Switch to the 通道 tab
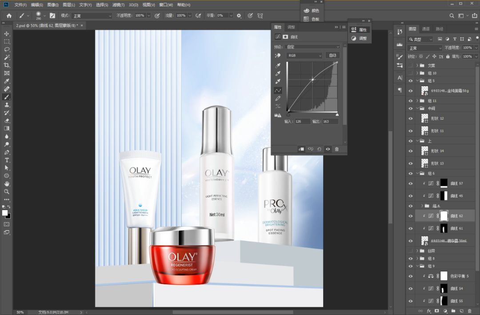 click(x=426, y=29)
